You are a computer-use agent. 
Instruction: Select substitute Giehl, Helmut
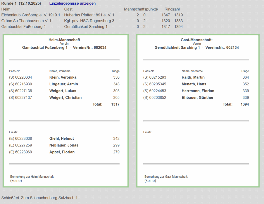click(x=62, y=138)
